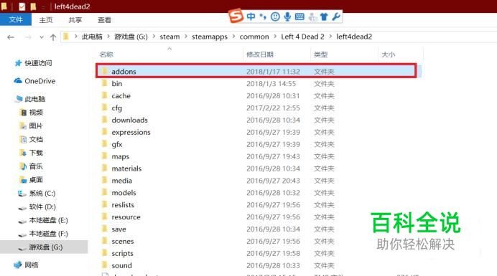Click steamapps in address breadcrumb

point(210,37)
